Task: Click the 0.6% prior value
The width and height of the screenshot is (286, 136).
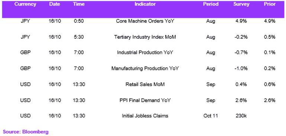Action: point(270,84)
